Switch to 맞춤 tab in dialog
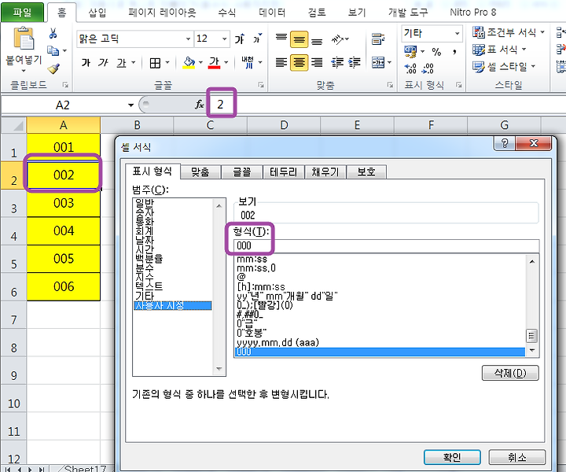The height and width of the screenshot is (472, 566). (200, 172)
